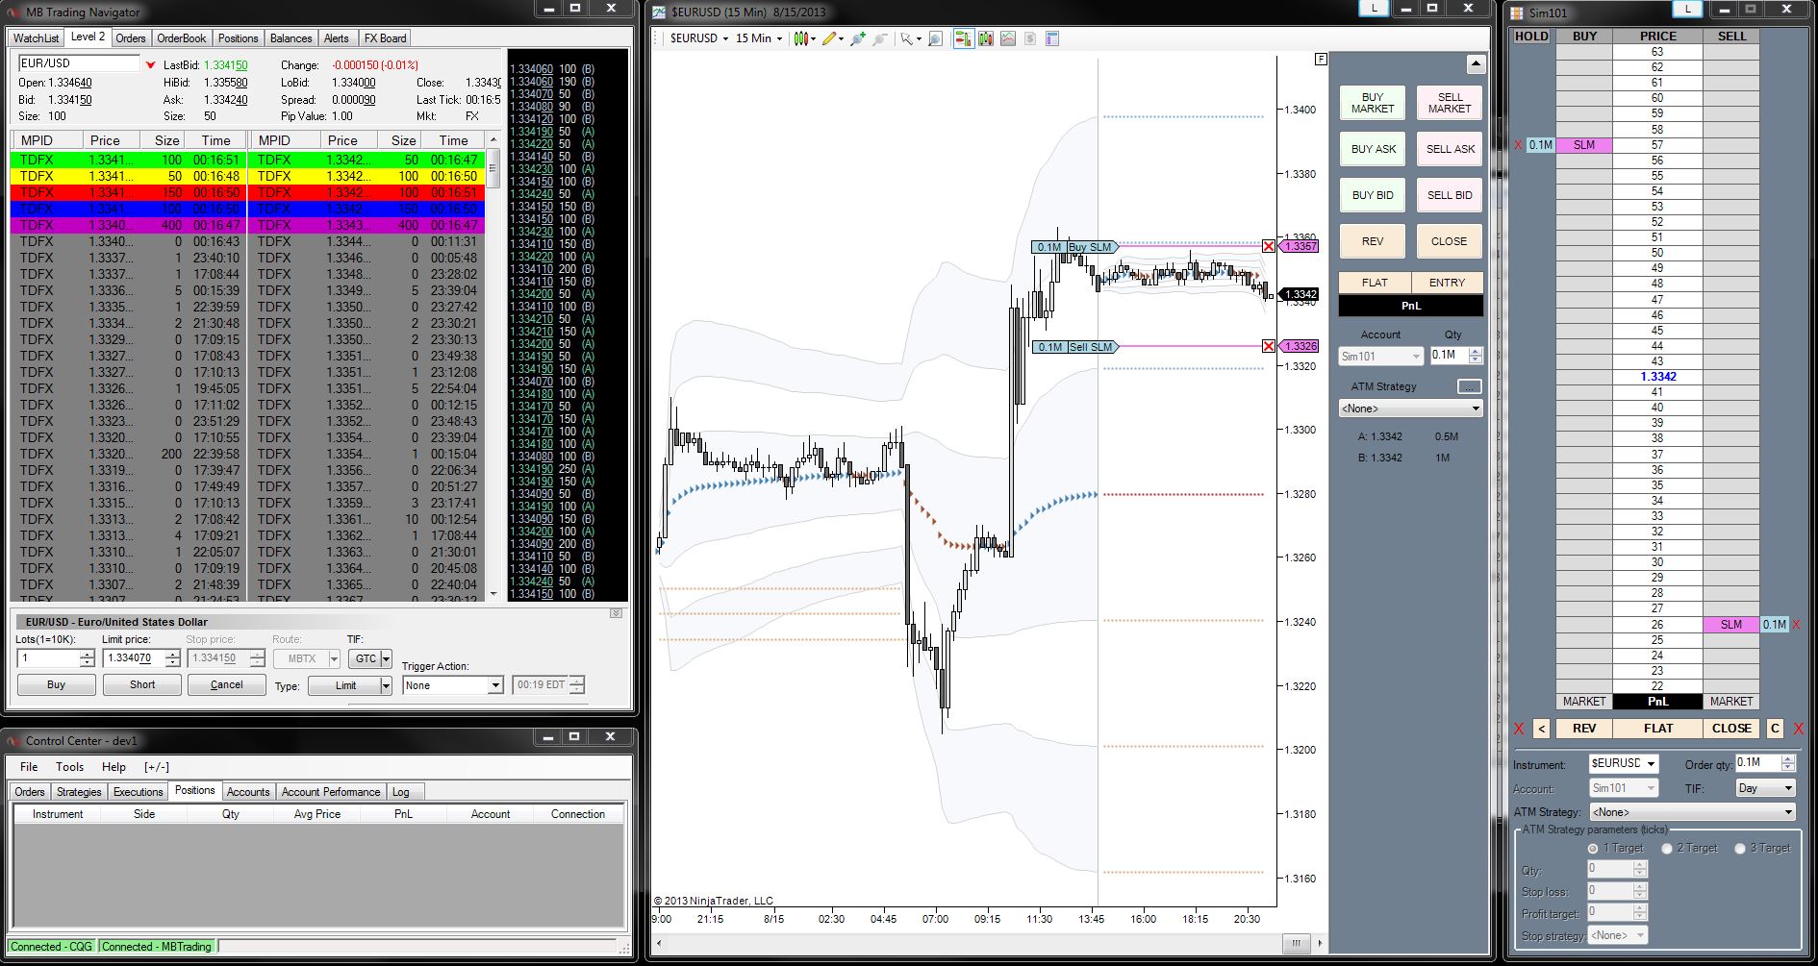Switch to the WatchList tab

(x=37, y=38)
